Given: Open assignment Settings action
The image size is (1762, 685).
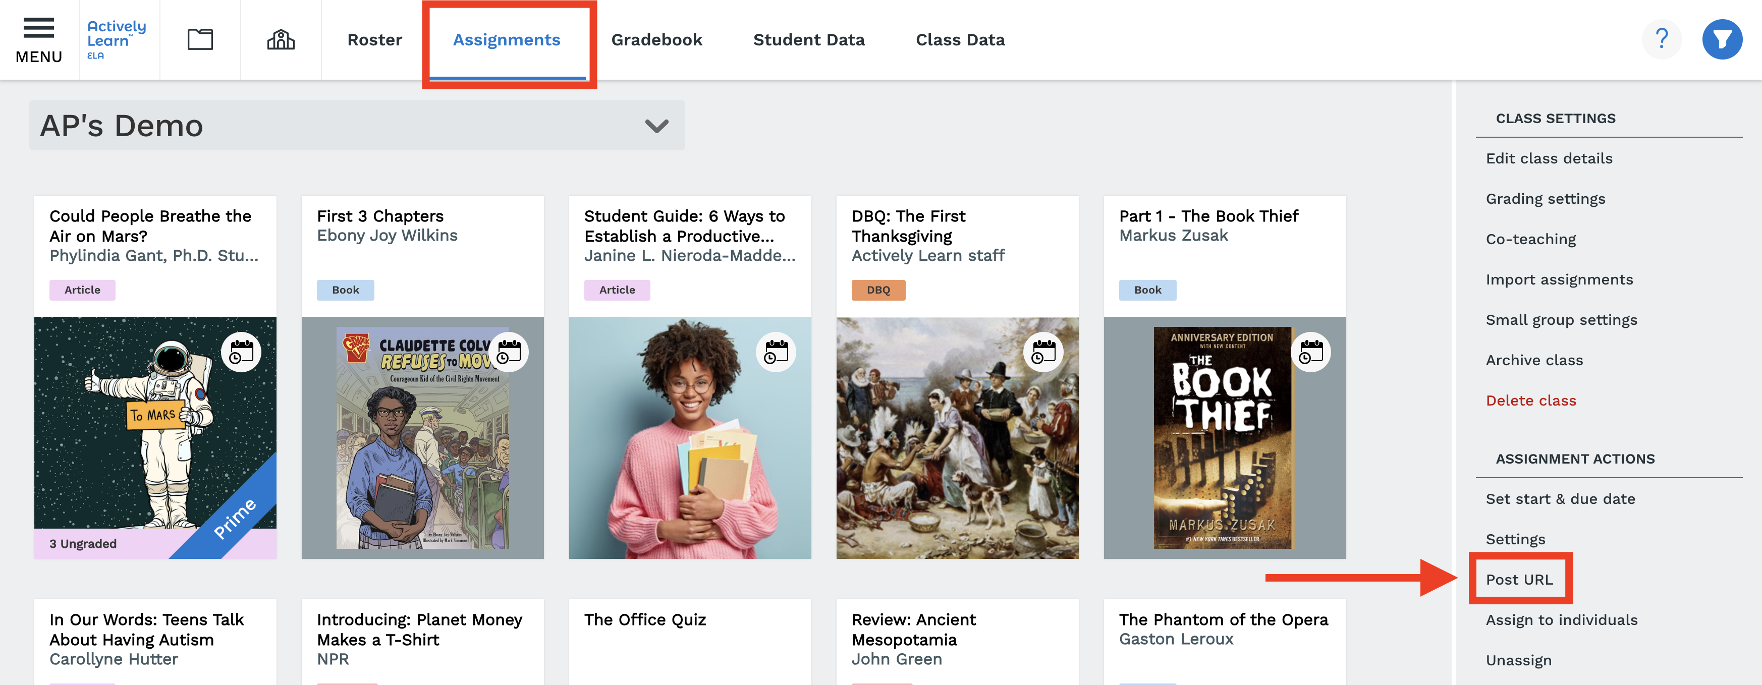Looking at the screenshot, I should coord(1515,539).
